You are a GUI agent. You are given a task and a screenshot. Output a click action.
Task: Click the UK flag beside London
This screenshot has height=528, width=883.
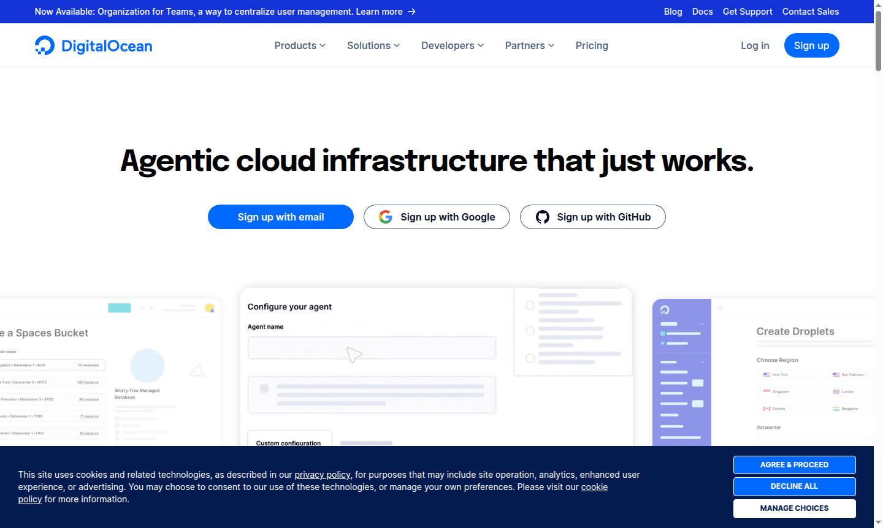coord(836,391)
